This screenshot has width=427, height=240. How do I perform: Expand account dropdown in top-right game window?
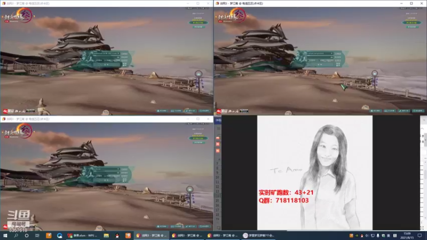click(331, 54)
